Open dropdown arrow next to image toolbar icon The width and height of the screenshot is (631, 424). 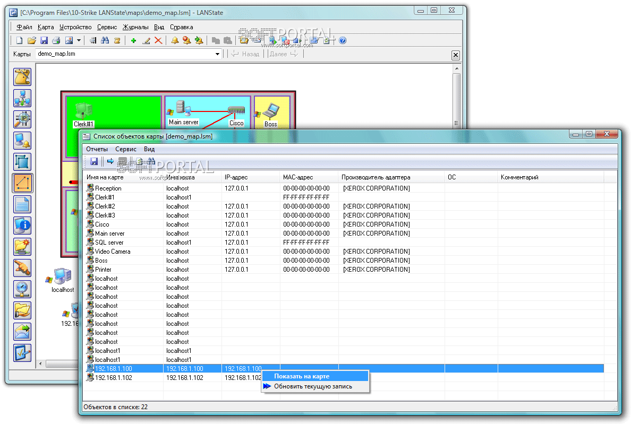[79, 40]
